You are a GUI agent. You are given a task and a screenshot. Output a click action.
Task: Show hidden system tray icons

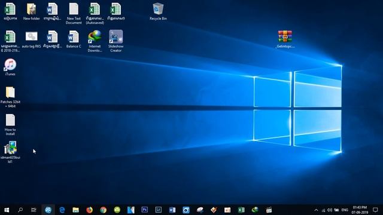(x=316, y=210)
